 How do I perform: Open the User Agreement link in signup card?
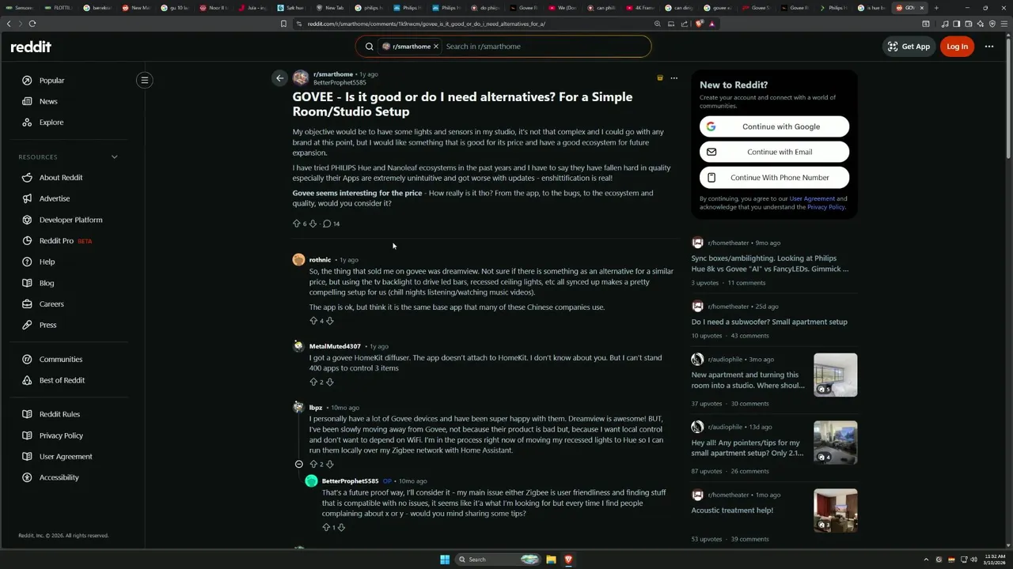812,198
